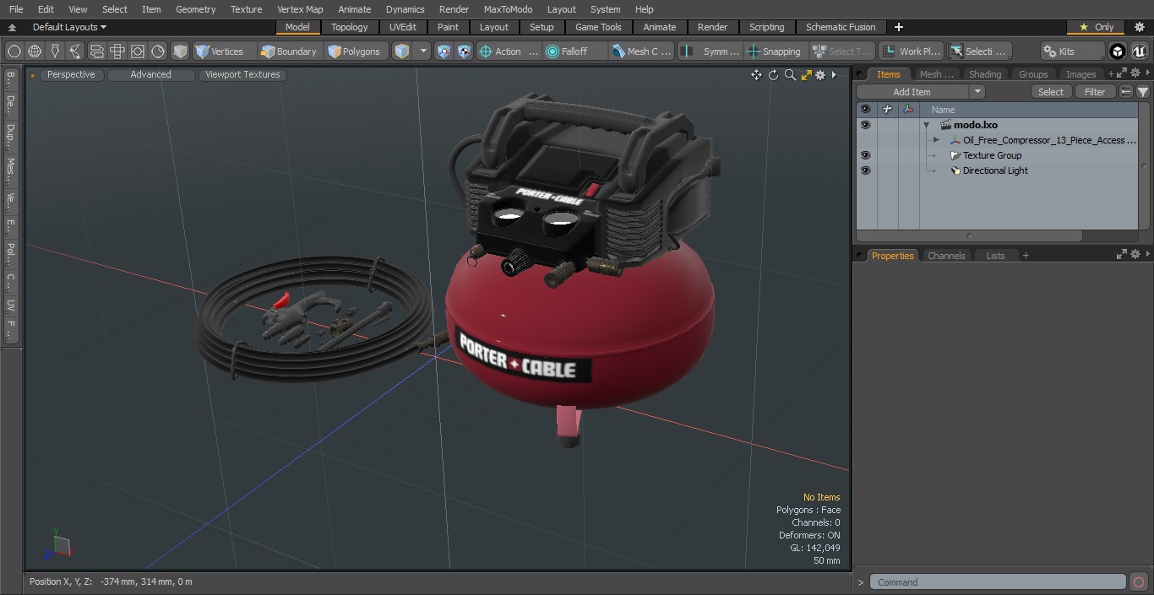Open dropdown arrow next to cube mode icon

point(424,51)
